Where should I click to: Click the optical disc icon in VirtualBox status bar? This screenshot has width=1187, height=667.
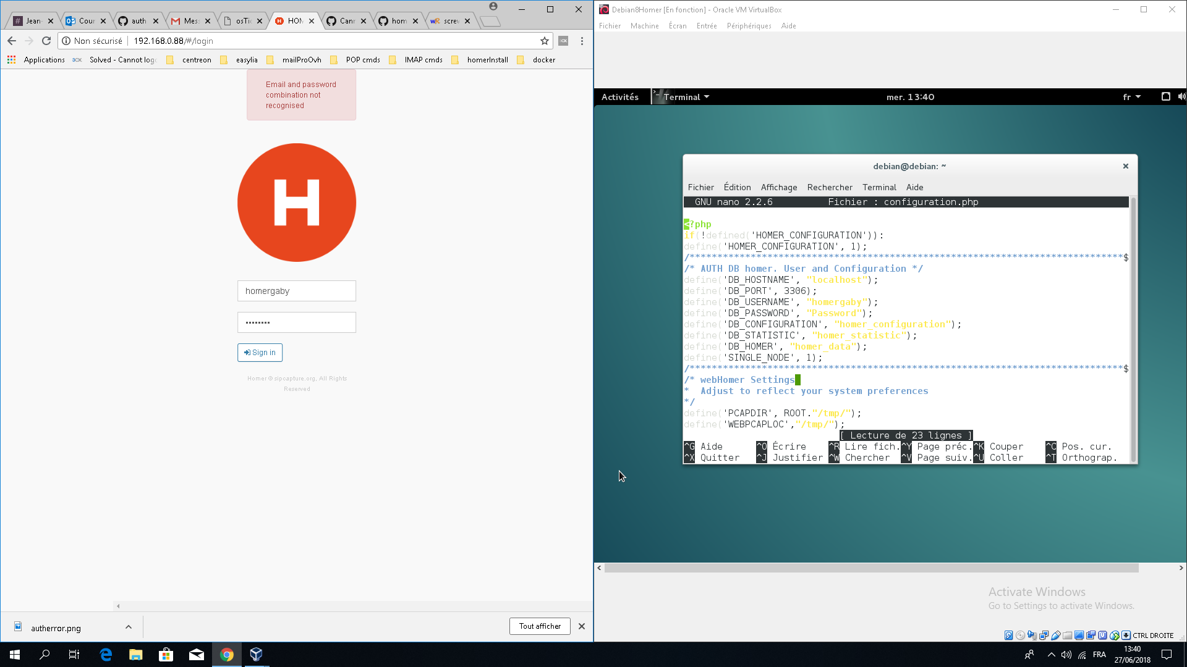pos(1021,635)
